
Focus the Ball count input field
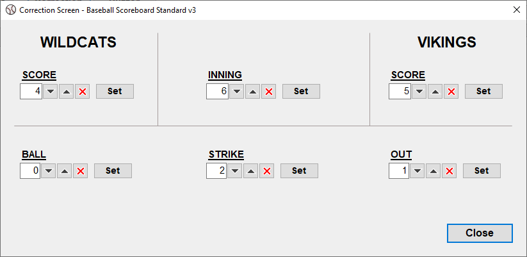click(x=30, y=171)
